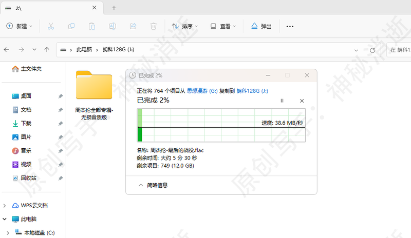Open 图片 (Pictures) in sidebar

point(22,137)
